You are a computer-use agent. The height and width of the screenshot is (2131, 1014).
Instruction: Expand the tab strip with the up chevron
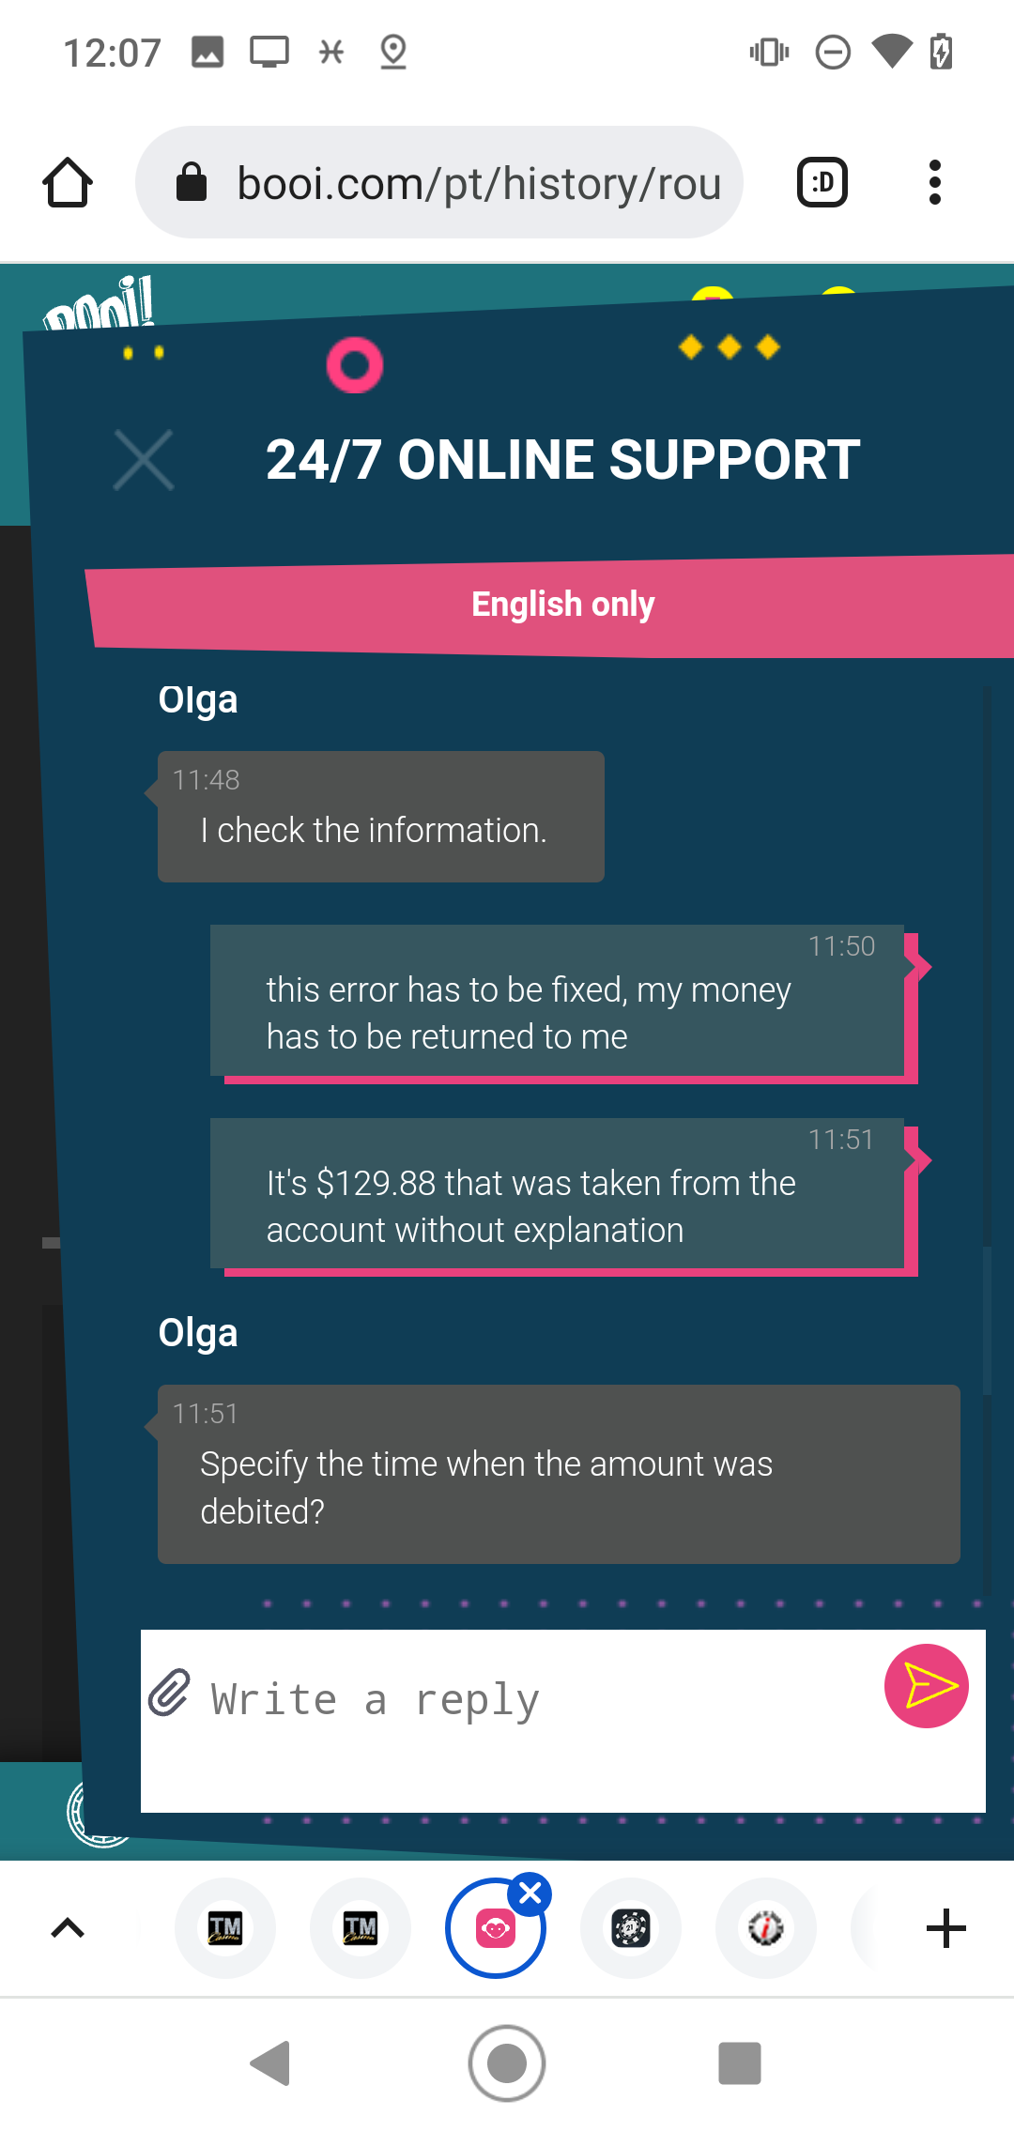click(68, 1928)
